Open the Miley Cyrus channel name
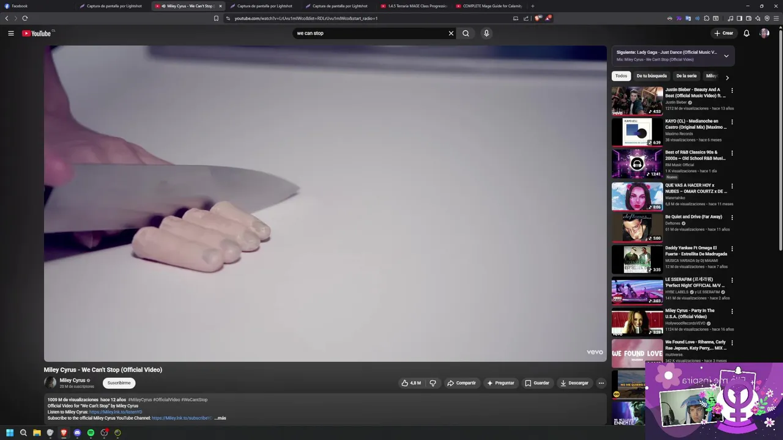 [72, 380]
